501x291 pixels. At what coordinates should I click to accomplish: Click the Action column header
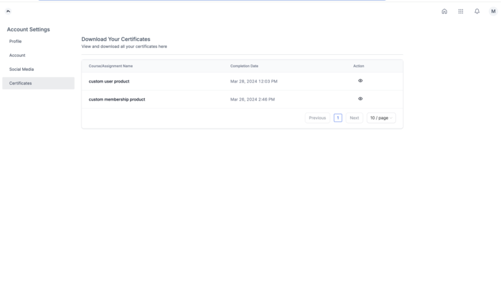pyautogui.click(x=358, y=66)
